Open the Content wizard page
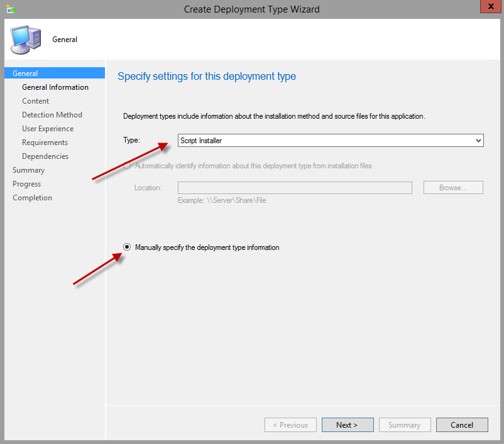Viewport: 504px width, 444px height. point(35,101)
